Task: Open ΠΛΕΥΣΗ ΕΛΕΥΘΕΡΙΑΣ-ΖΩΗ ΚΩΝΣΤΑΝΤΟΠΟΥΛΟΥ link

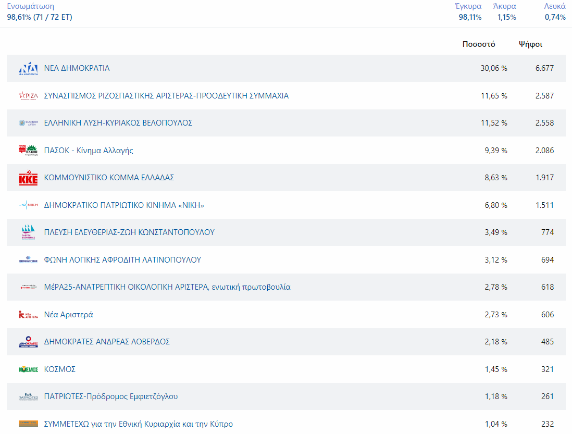Action: 130,232
